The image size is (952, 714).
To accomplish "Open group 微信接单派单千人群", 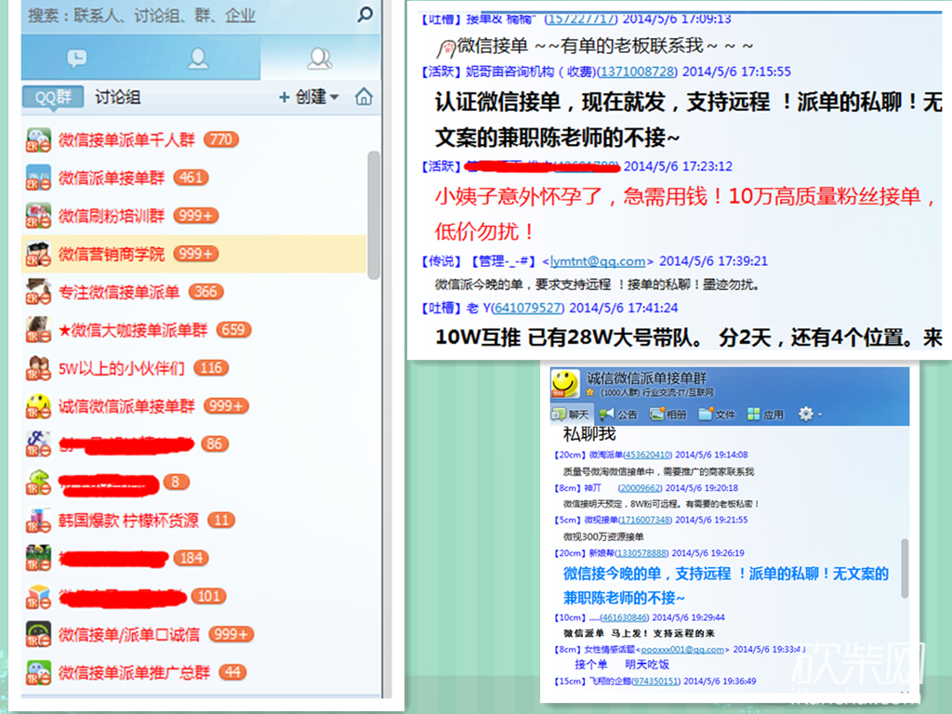I will 193,139.
